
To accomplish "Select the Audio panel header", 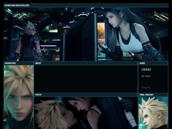I will [153, 63].
